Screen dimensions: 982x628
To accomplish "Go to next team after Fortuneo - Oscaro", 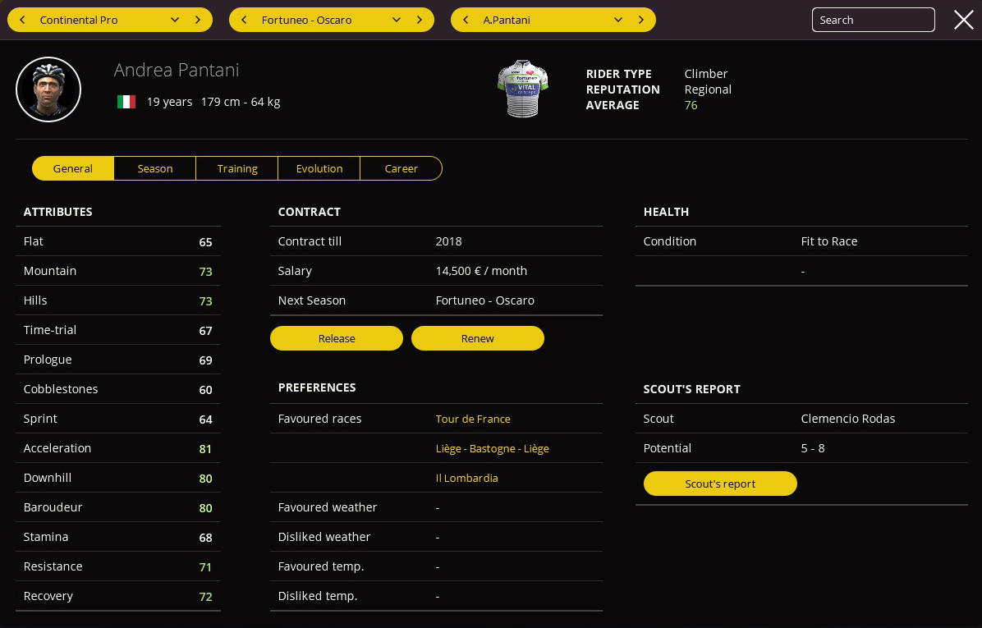I will pyautogui.click(x=420, y=20).
